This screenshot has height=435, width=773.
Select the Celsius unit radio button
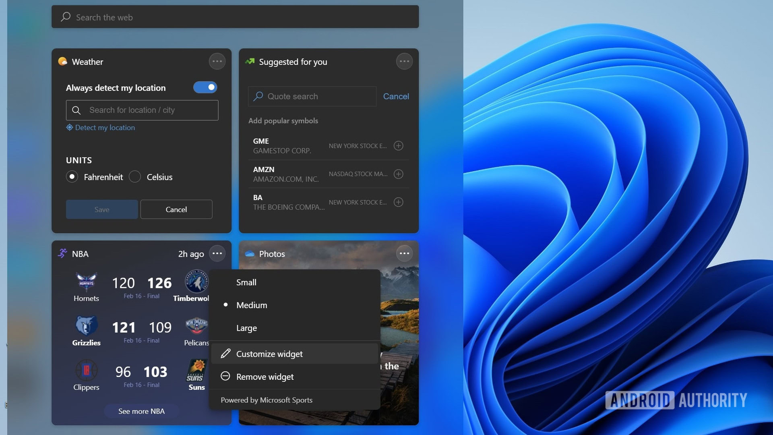coord(135,177)
